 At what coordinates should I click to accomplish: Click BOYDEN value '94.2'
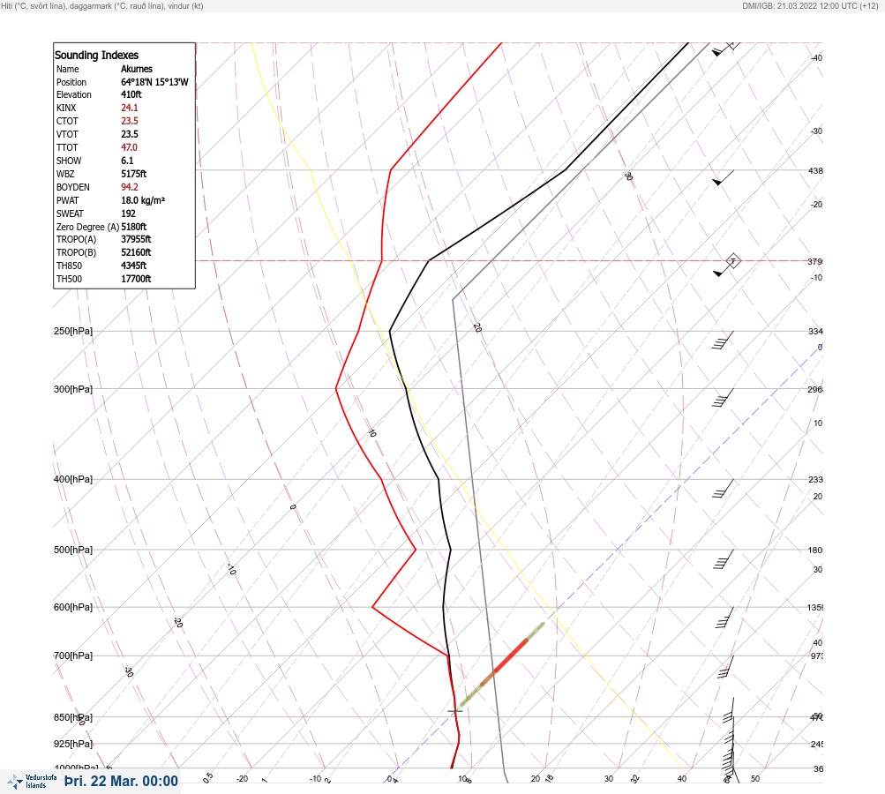129,187
